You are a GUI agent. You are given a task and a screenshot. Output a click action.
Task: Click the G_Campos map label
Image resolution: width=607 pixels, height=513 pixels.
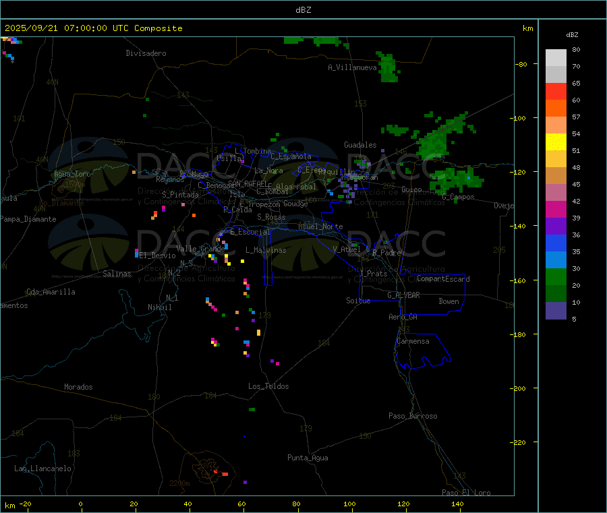pyautogui.click(x=458, y=197)
